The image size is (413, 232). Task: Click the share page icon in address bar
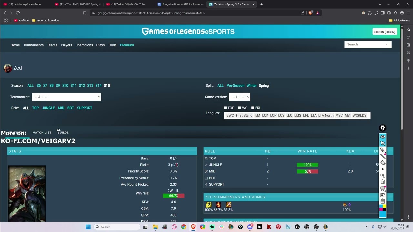[x=303, y=13]
